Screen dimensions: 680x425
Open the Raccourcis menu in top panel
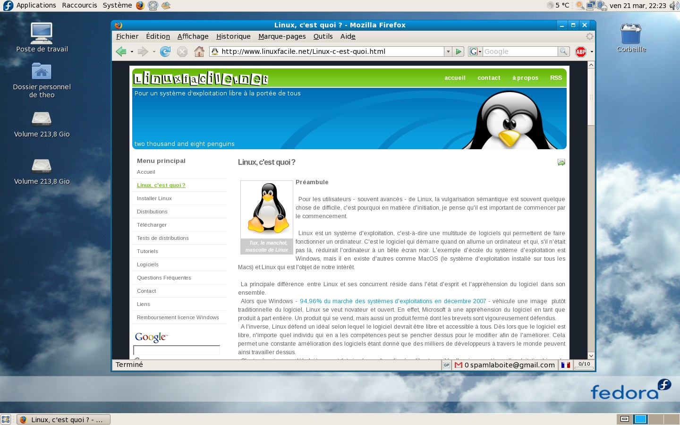pyautogui.click(x=79, y=5)
